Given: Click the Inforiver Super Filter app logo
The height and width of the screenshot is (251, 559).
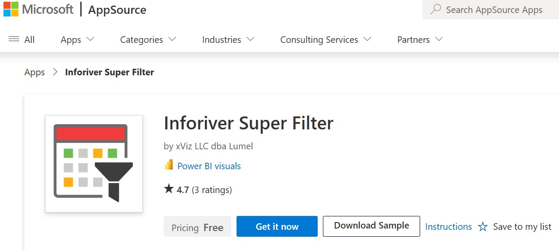Looking at the screenshot, I should coord(94,164).
